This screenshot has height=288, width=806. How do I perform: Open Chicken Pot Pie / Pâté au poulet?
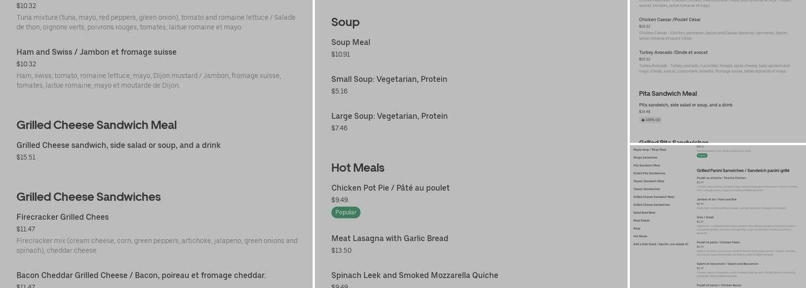click(390, 188)
